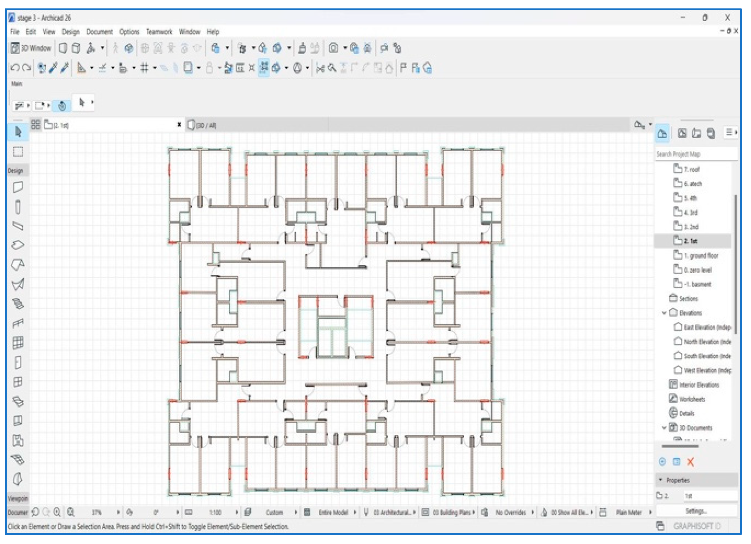Open the Project Map view icon

pos(662,133)
